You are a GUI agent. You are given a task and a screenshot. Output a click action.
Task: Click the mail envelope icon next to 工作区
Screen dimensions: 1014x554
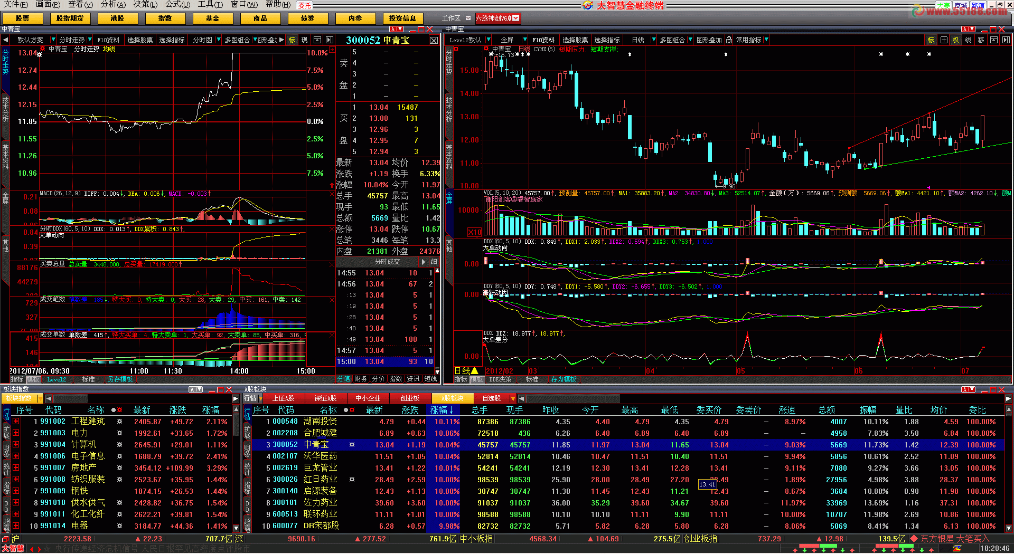coord(468,18)
